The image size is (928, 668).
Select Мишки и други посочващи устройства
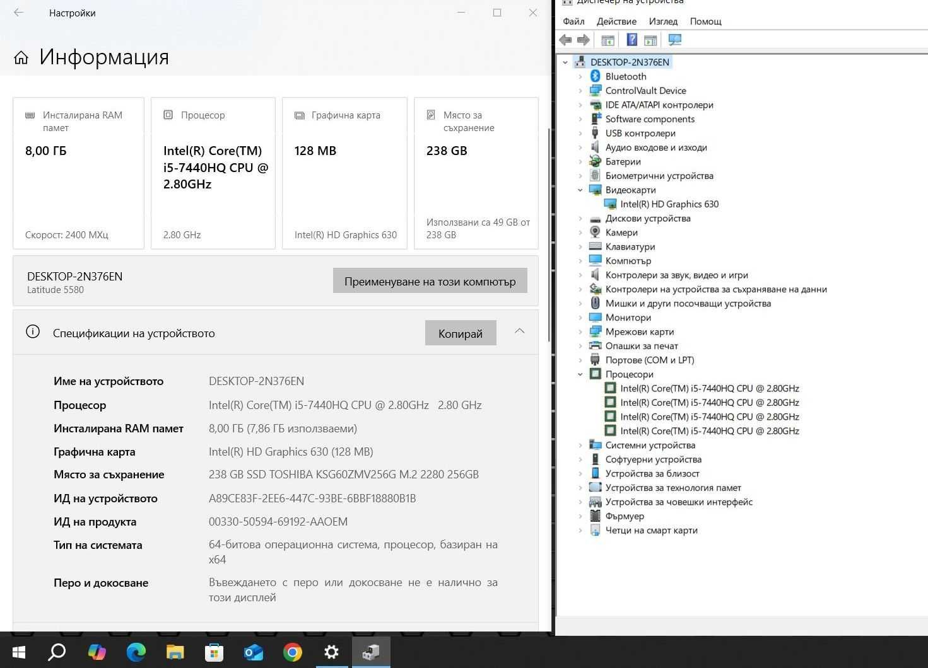688,303
